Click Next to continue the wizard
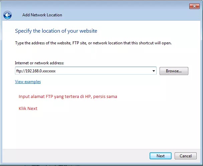The image size is (203, 166). (161, 156)
